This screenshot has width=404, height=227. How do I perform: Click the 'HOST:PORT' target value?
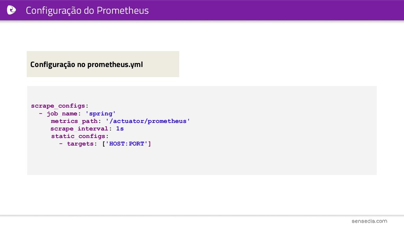pos(127,143)
